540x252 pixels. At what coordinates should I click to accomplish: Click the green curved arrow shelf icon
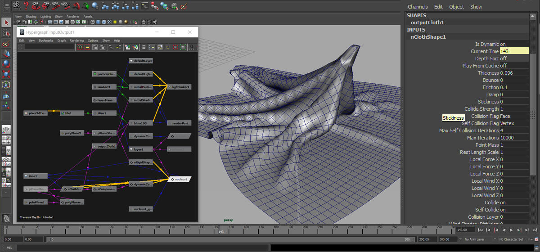tap(85, 5)
